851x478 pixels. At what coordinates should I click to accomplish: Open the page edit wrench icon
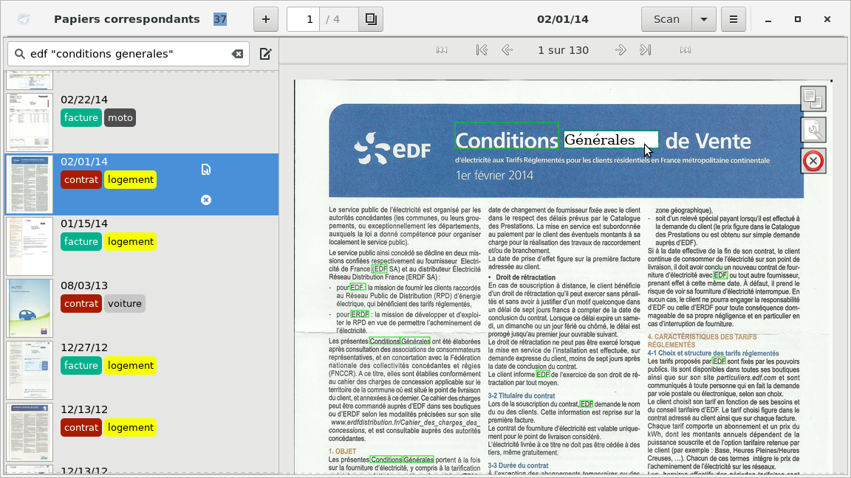coord(813,131)
